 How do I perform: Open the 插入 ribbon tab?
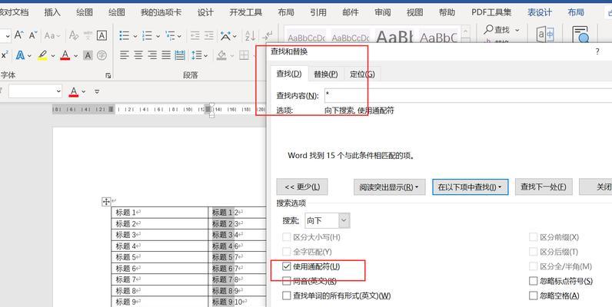52,12
